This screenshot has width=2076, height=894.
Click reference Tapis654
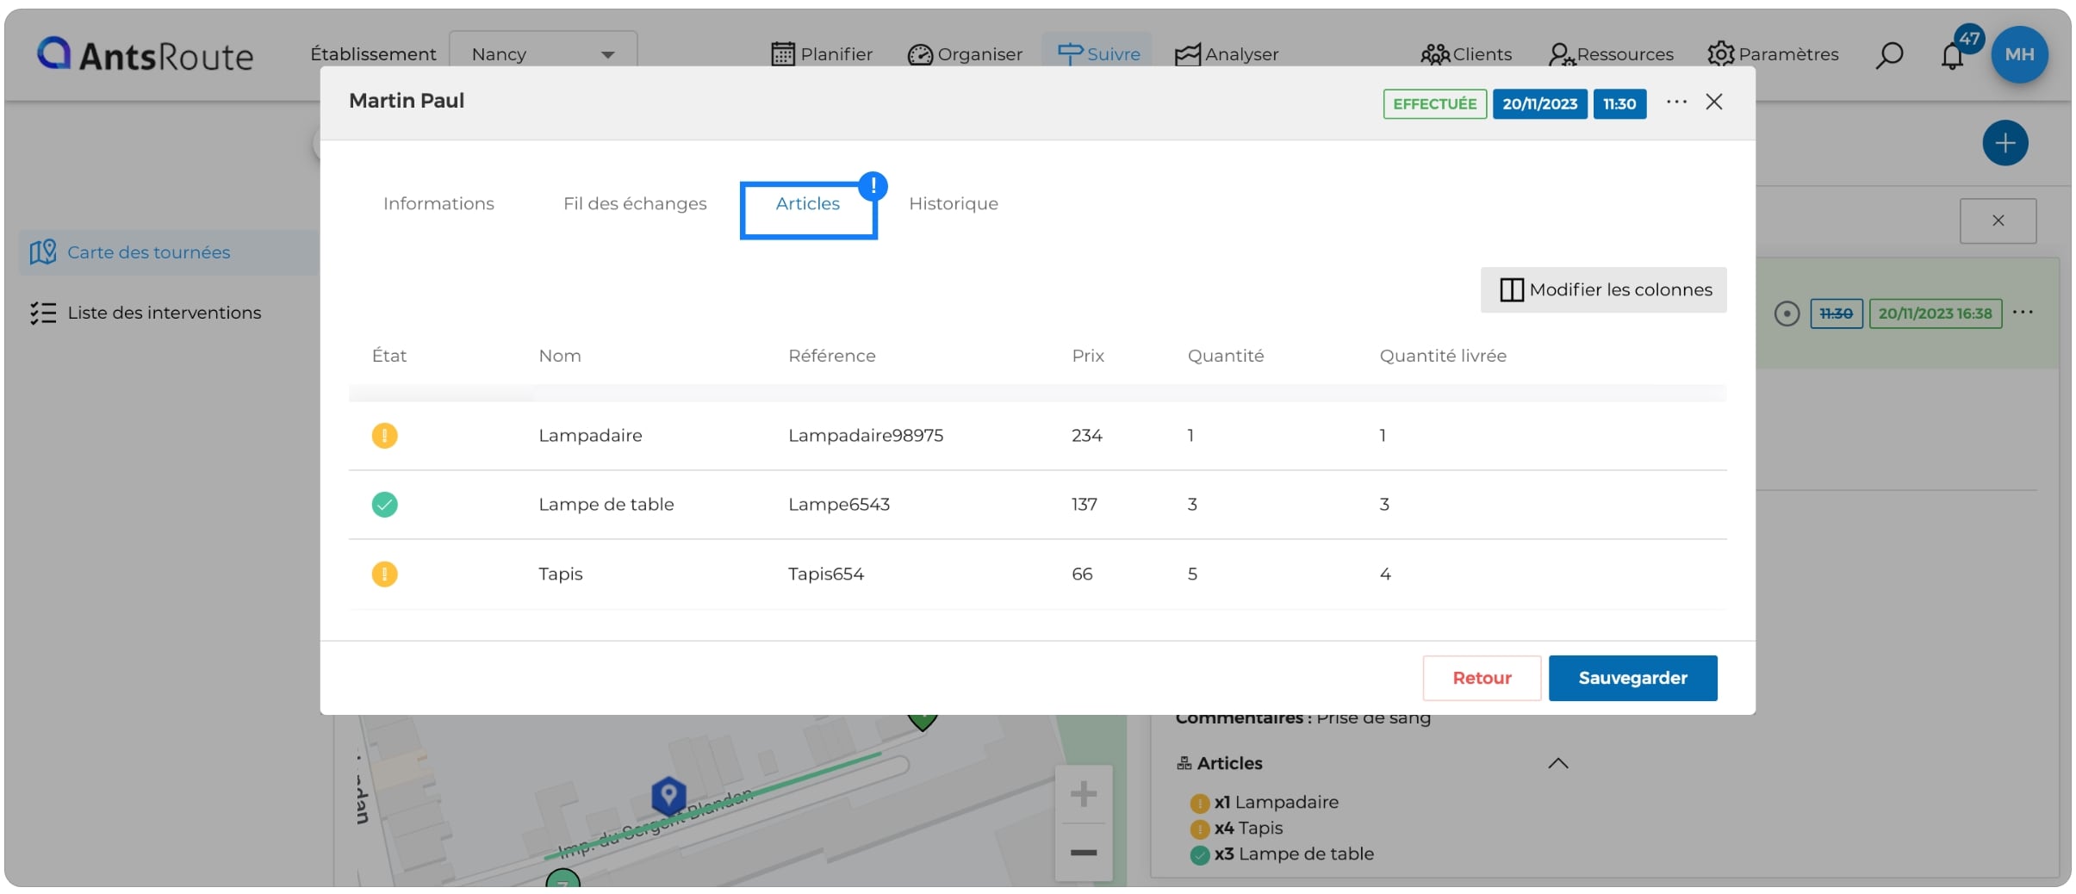coord(825,574)
